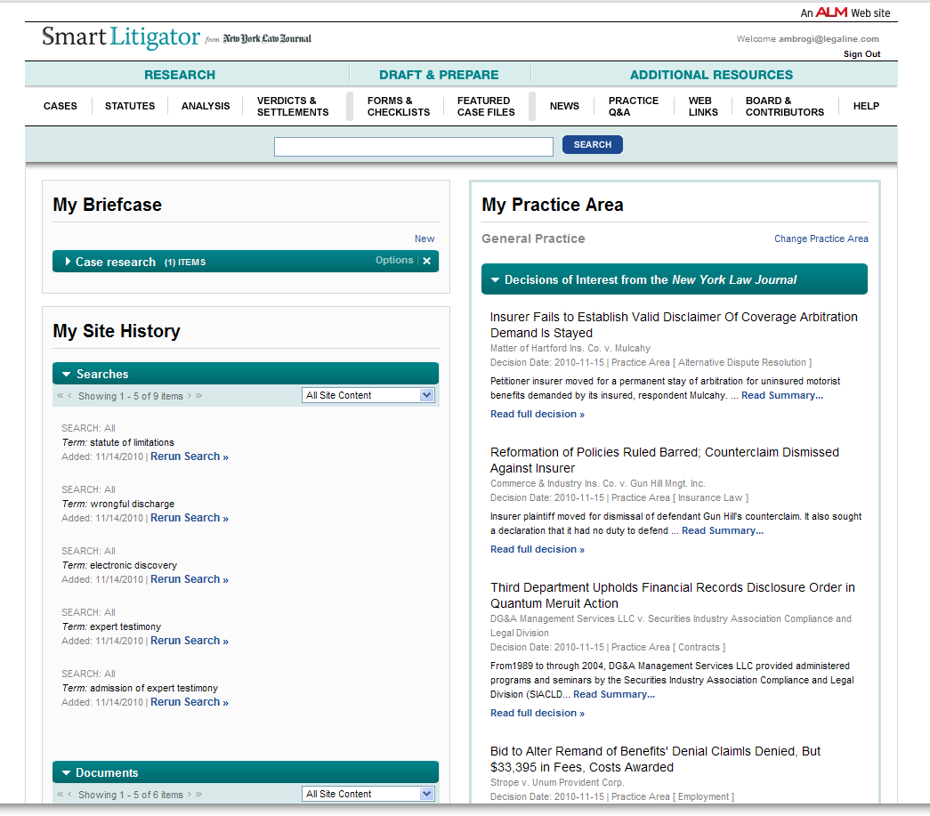Open Options for Case research folder
The width and height of the screenshot is (930, 816).
(394, 261)
